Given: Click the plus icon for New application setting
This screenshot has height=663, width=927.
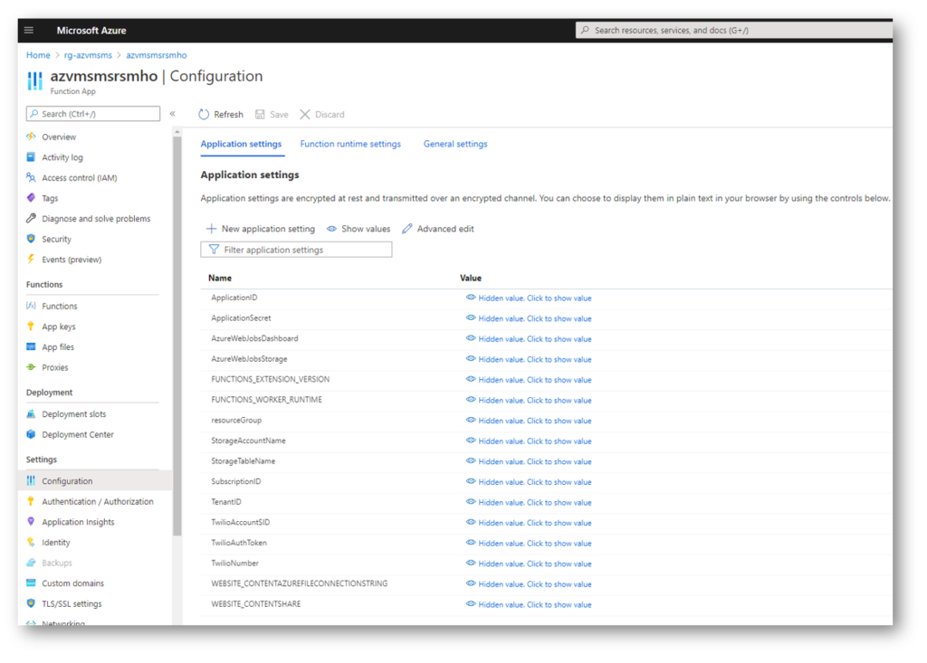Looking at the screenshot, I should [211, 229].
